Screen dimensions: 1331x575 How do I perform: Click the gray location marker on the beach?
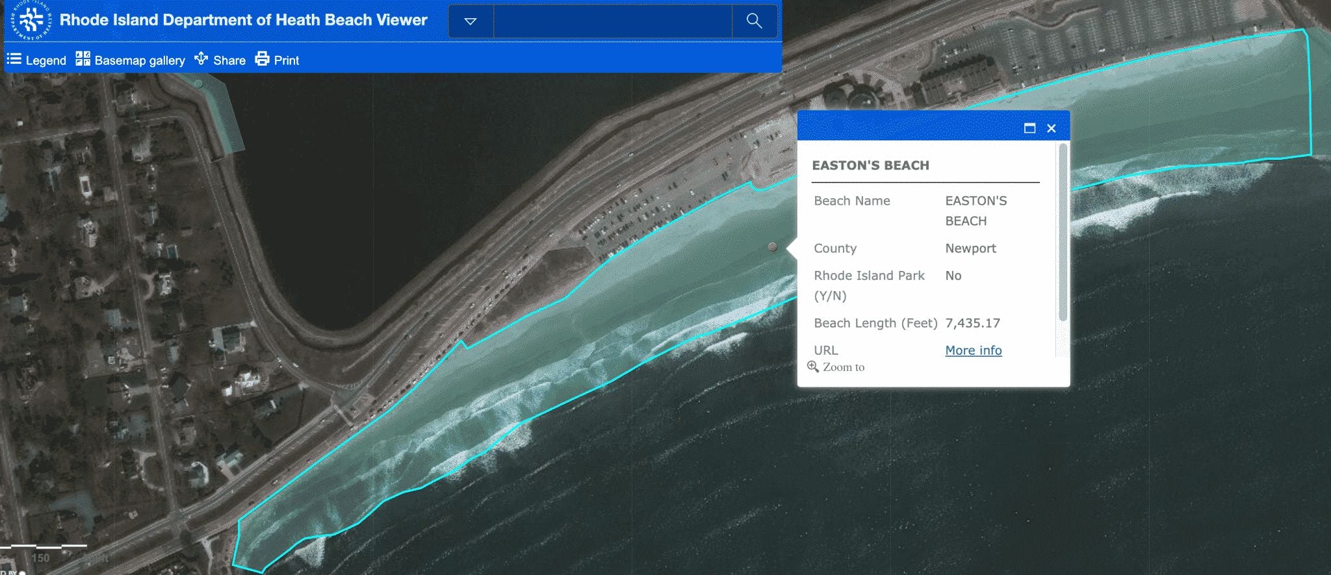(x=772, y=247)
